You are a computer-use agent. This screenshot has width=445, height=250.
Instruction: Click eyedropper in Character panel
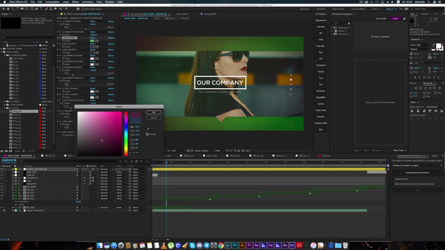pos(434,45)
